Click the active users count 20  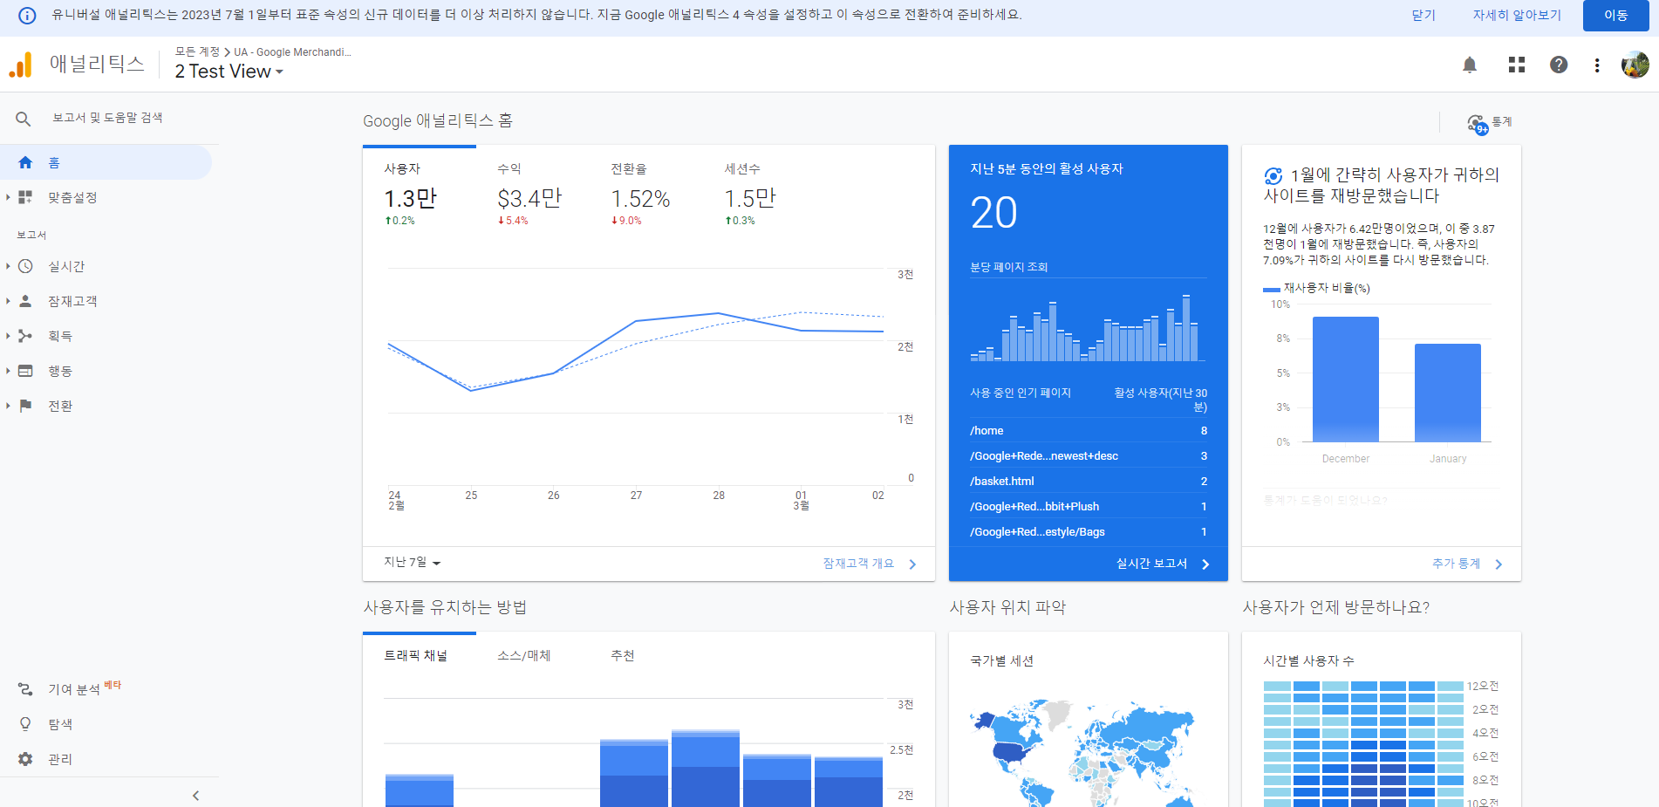pos(993,213)
